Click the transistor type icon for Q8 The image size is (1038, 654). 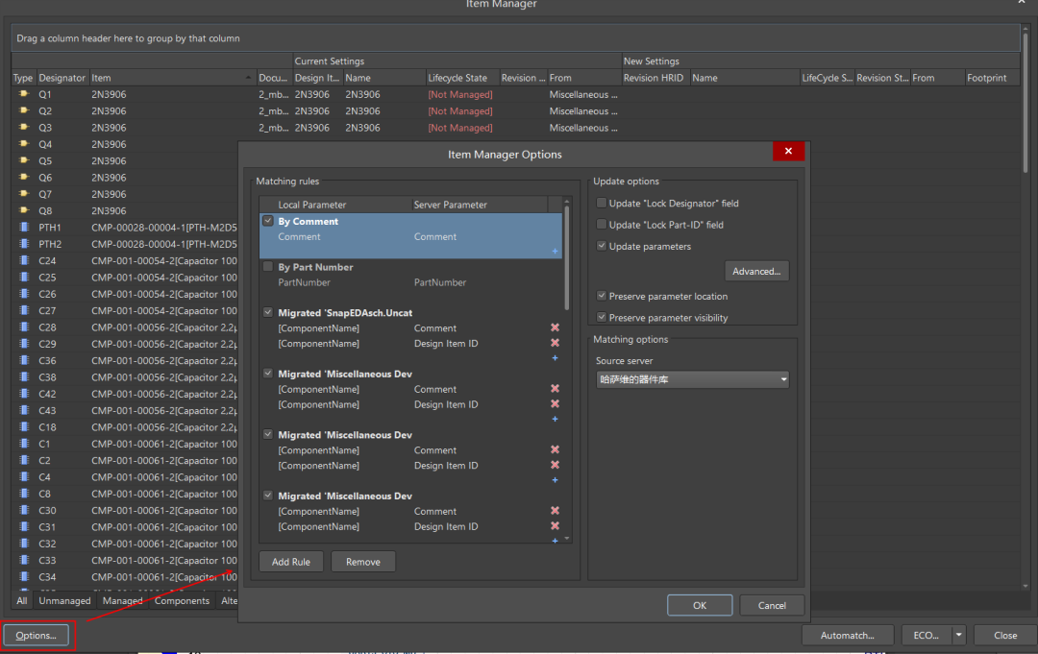pos(24,210)
